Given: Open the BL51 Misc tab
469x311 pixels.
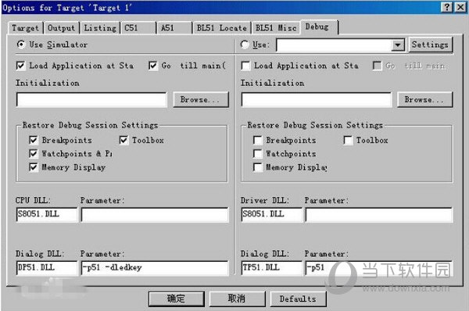Looking at the screenshot, I should 276,28.
